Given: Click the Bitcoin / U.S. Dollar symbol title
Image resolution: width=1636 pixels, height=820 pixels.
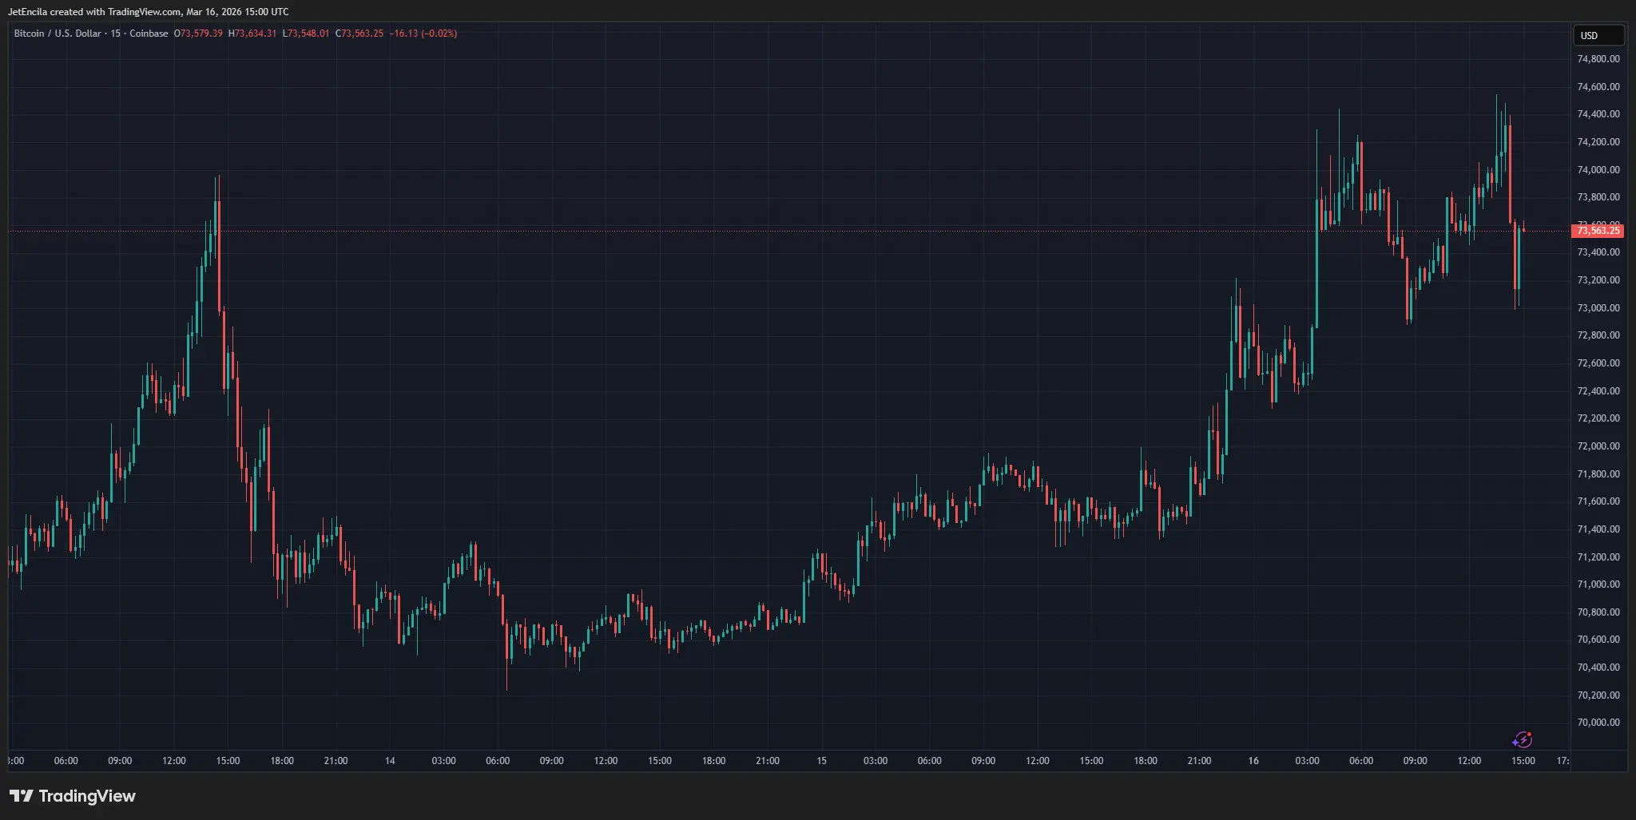Looking at the screenshot, I should click(58, 34).
